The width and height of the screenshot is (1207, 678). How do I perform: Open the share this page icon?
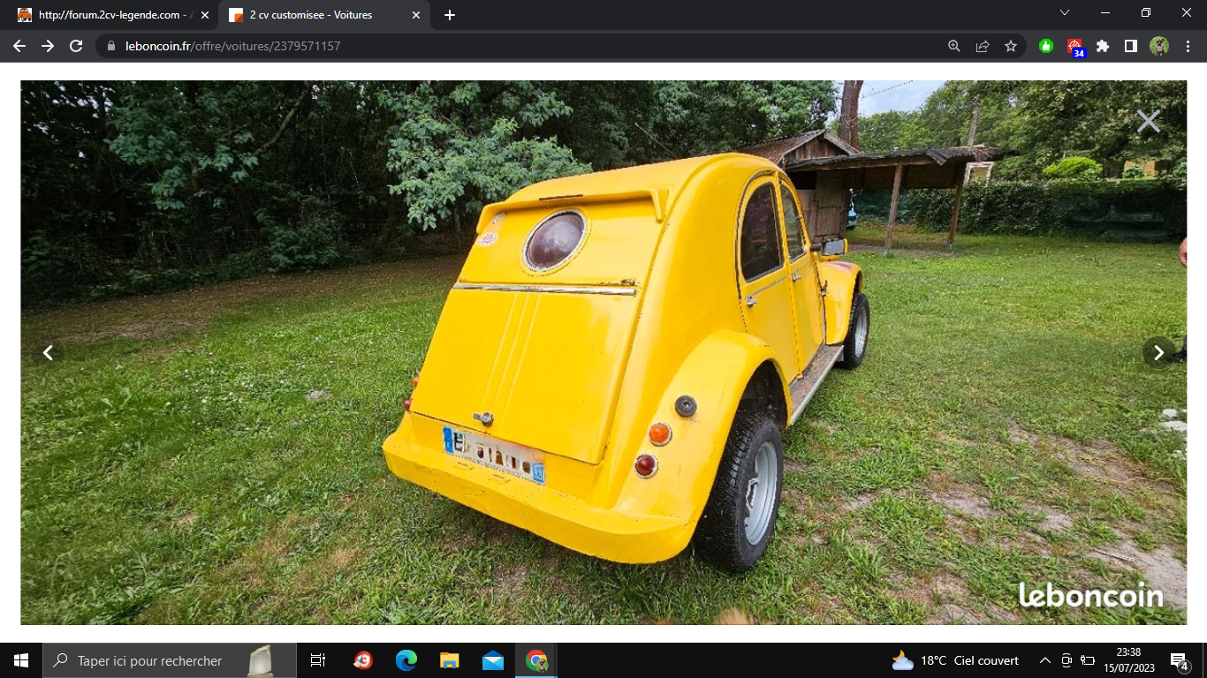(x=983, y=46)
